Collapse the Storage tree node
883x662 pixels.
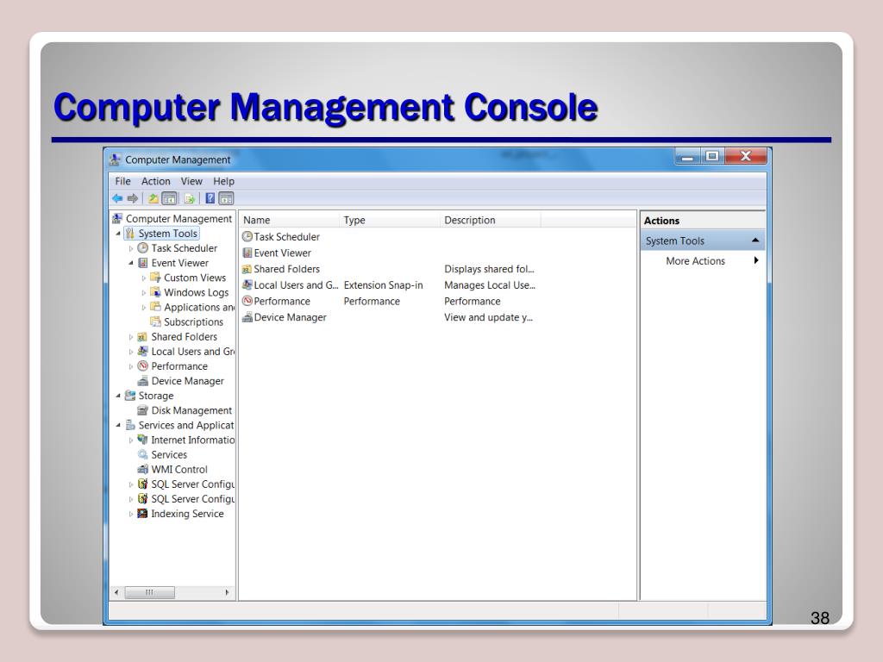point(118,396)
